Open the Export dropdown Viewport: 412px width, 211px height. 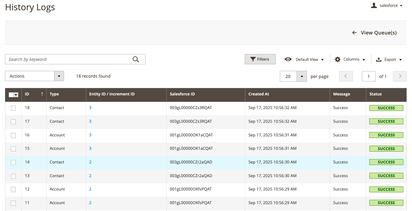click(x=400, y=60)
